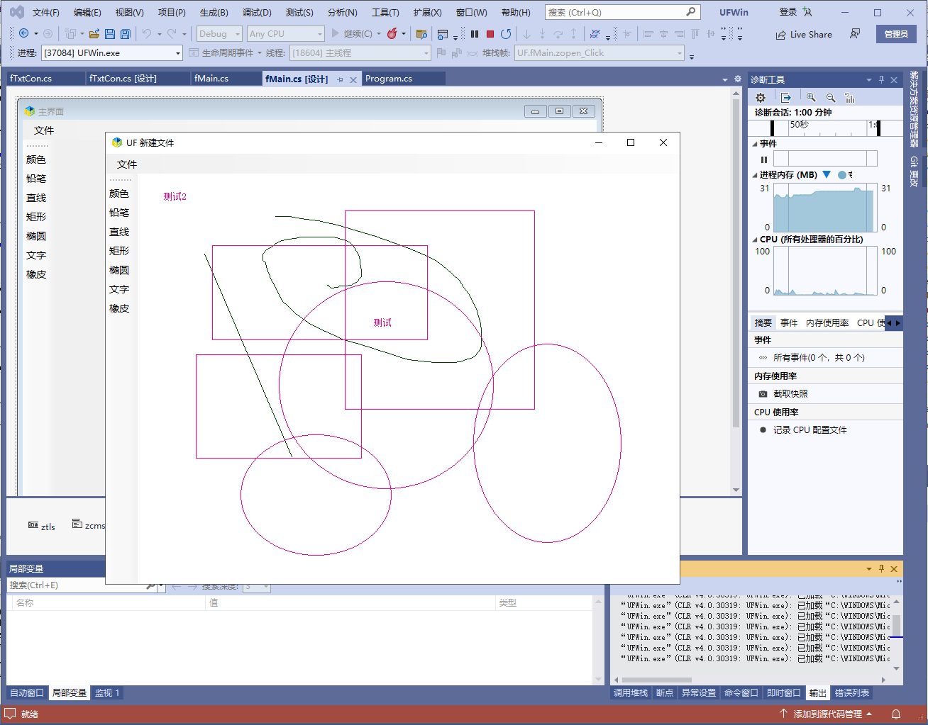Pin the diagnostic tools panel
The height and width of the screenshot is (725, 928).
coord(881,79)
